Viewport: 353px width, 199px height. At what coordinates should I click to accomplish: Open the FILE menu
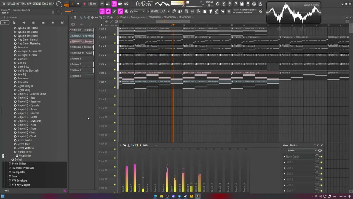click(3, 4)
